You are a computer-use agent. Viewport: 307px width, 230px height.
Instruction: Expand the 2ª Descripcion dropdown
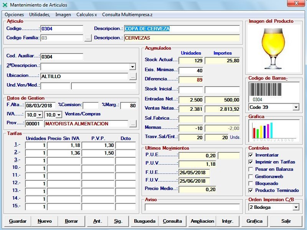[132, 66]
